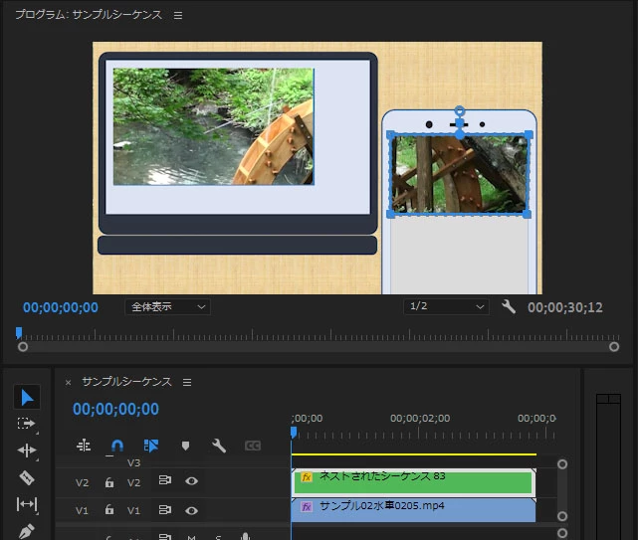Click timeline ruler at 00;00;02;00

(x=419, y=419)
